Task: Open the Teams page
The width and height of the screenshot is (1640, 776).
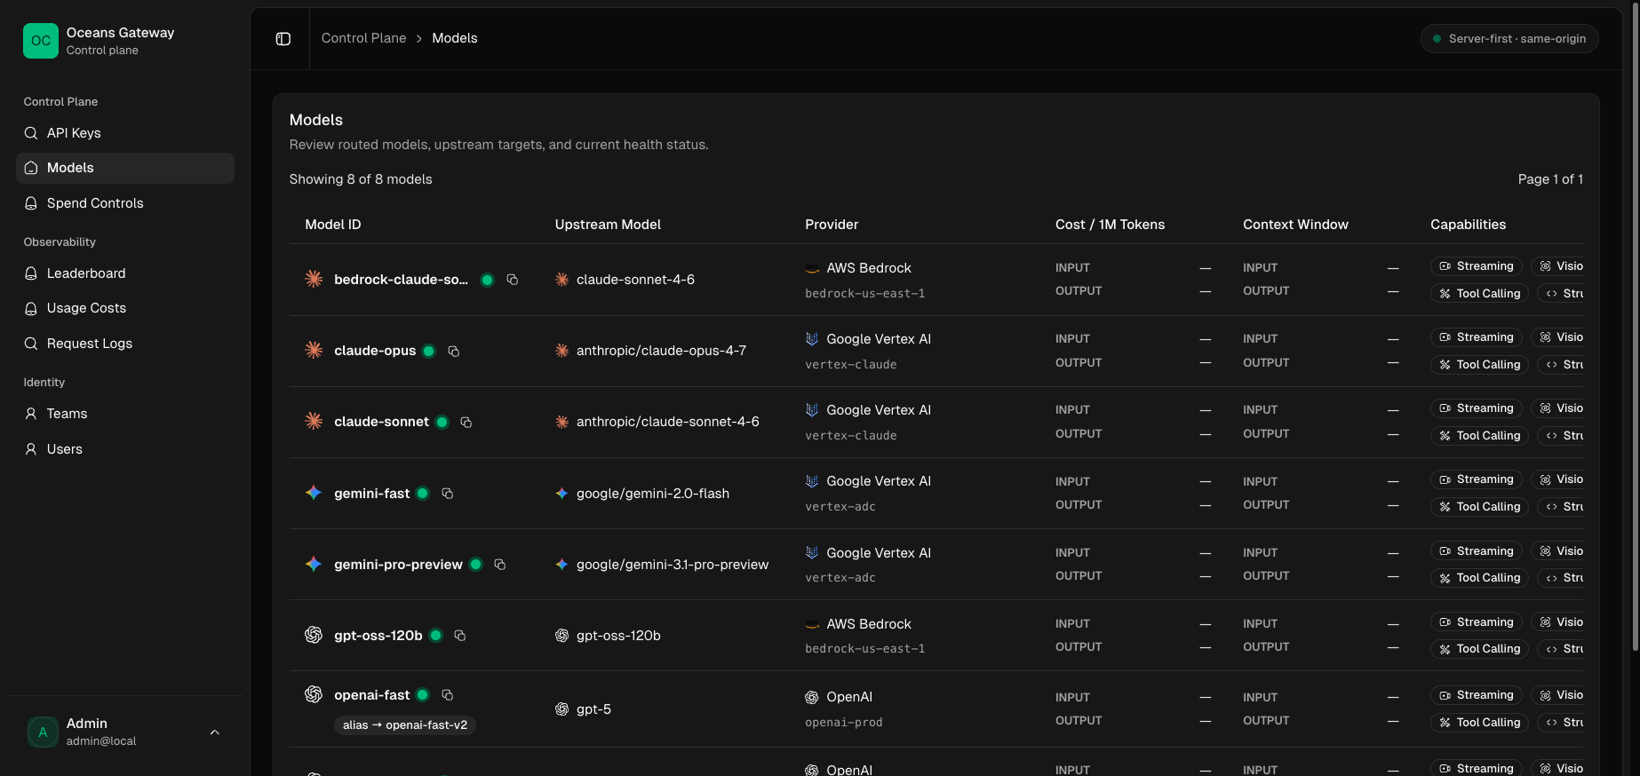Action: tap(125, 414)
